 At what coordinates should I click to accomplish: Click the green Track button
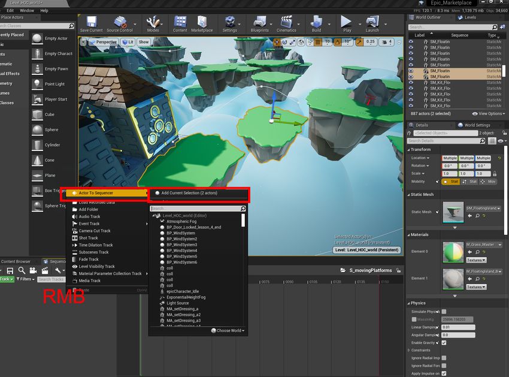7,279
